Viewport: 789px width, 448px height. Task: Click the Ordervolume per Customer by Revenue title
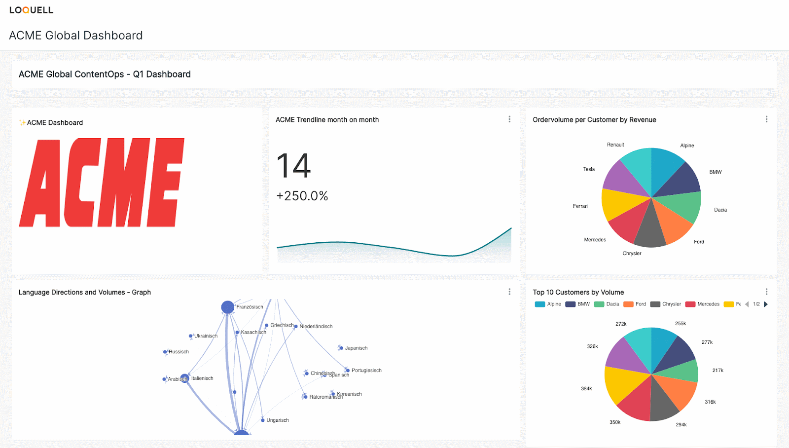595,120
